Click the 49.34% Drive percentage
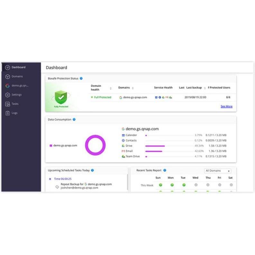The image size is (255, 255). [199, 146]
